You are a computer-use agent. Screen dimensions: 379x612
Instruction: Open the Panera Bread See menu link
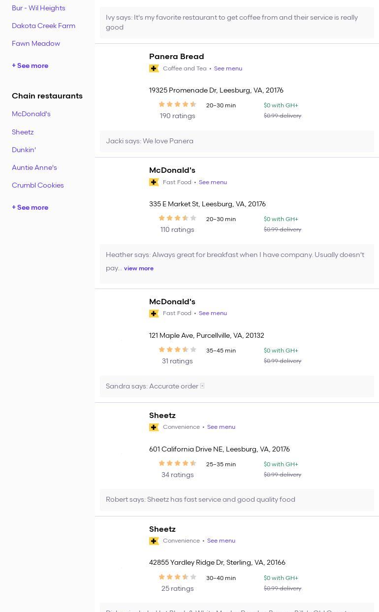coord(228,68)
